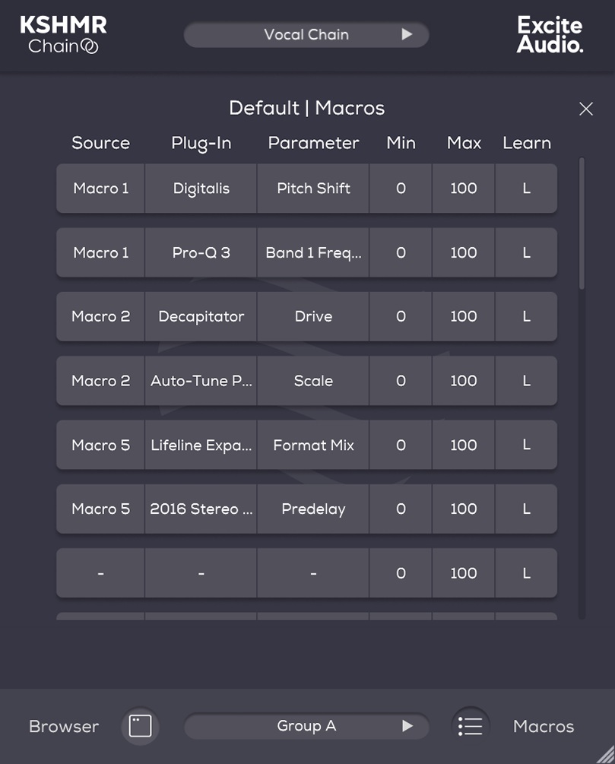Click the Excite Audio logo

[549, 33]
